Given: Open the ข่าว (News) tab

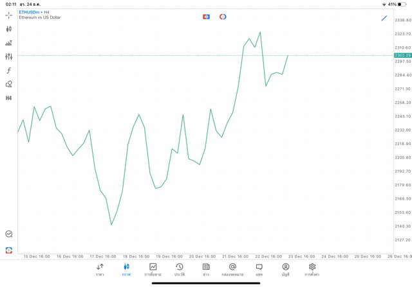Looking at the screenshot, I should (x=206, y=270).
